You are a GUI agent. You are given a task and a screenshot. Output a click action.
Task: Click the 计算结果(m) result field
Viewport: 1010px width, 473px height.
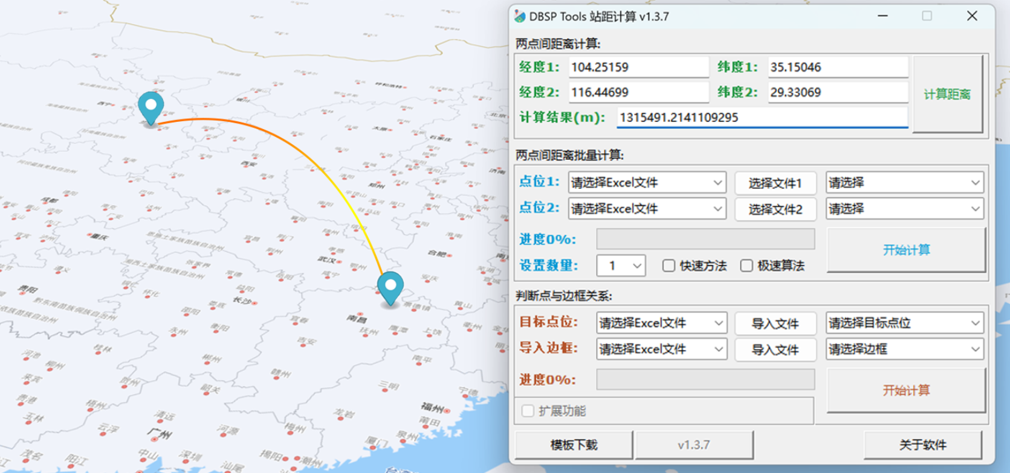point(762,117)
